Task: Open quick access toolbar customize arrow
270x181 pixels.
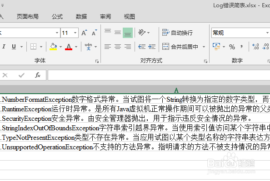Action: point(2,5)
